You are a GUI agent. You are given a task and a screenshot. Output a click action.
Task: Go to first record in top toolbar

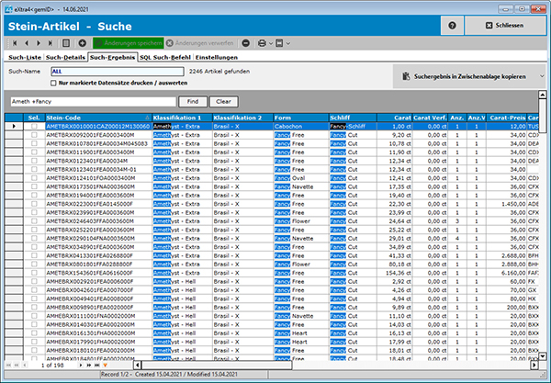[x=12, y=43]
